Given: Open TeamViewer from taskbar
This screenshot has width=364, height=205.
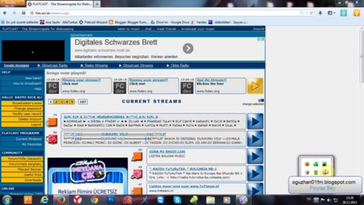Looking at the screenshot, I should [x=161, y=200].
